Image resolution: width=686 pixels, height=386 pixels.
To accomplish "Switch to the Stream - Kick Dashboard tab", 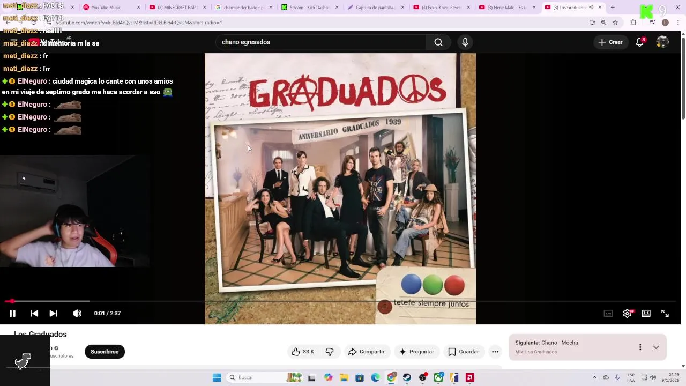I will point(310,8).
